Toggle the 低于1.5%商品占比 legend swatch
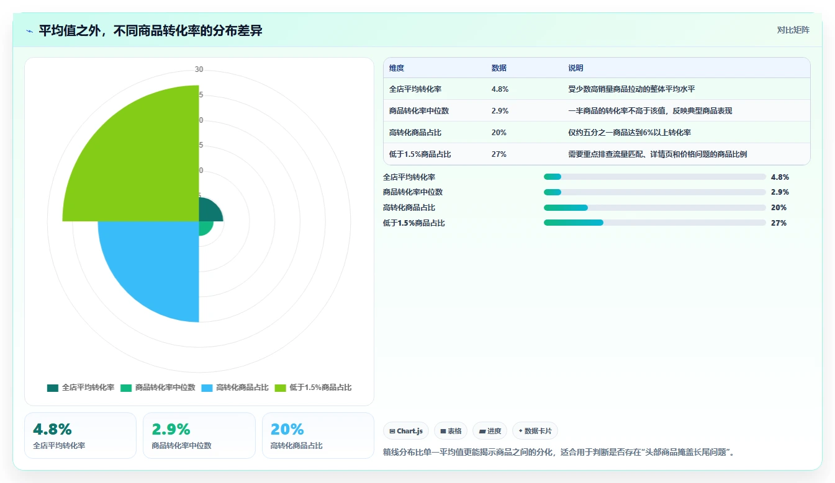This screenshot has height=483, width=835. pyautogui.click(x=280, y=388)
